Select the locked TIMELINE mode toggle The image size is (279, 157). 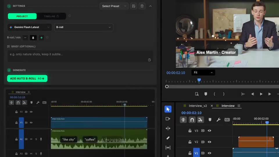point(51,16)
